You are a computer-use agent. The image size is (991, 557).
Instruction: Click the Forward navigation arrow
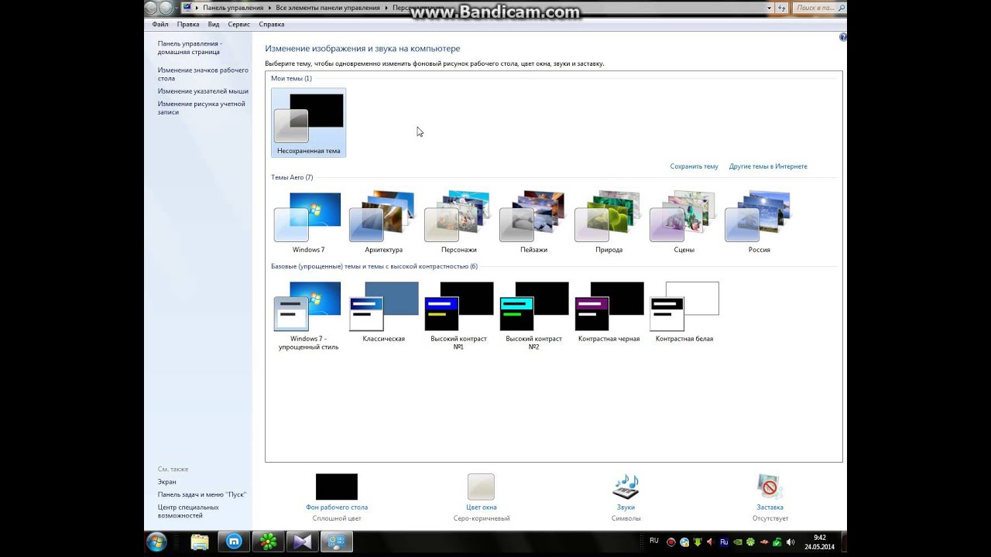[166, 8]
